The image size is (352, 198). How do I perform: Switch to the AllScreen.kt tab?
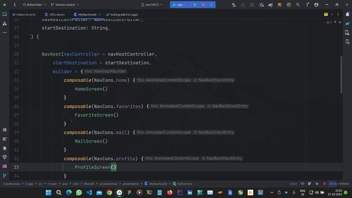coord(54,15)
